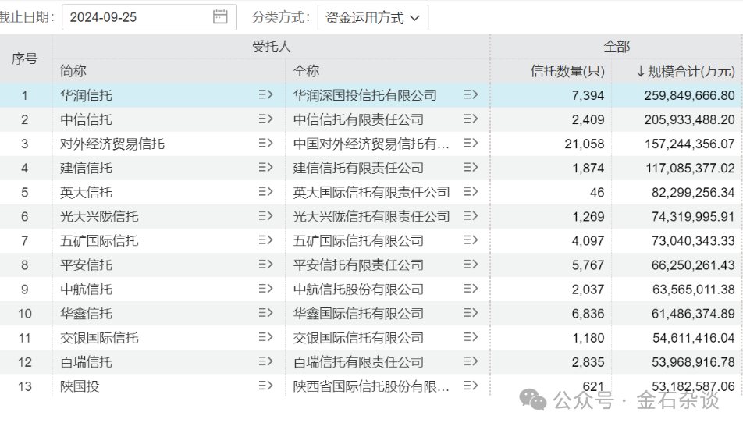743x430 pixels.
Task: Open detail icon next to 华鑫国际信托有限公司
Action: [471, 313]
